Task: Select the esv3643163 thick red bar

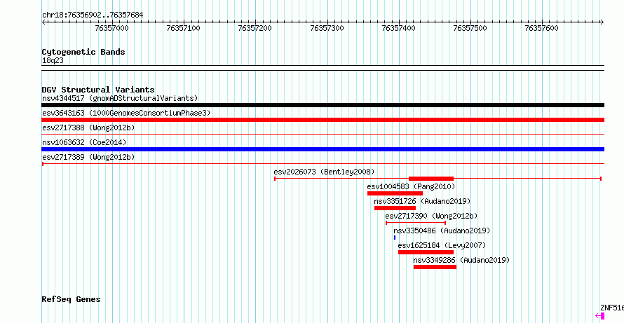Action: [323, 120]
